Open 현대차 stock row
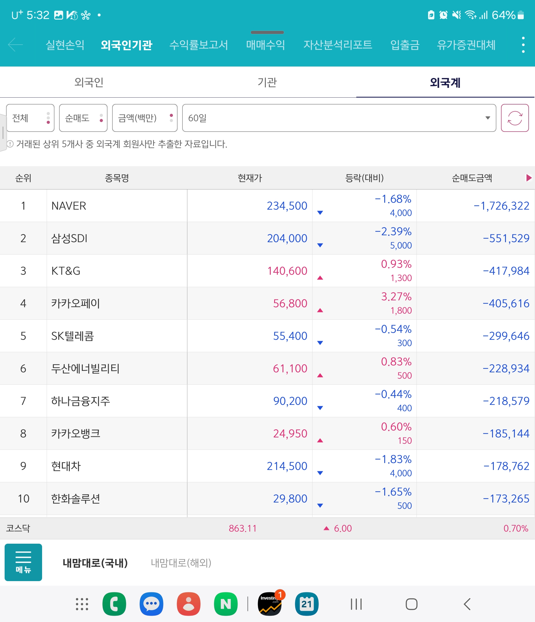Viewport: 535px width, 622px height. pos(267,466)
